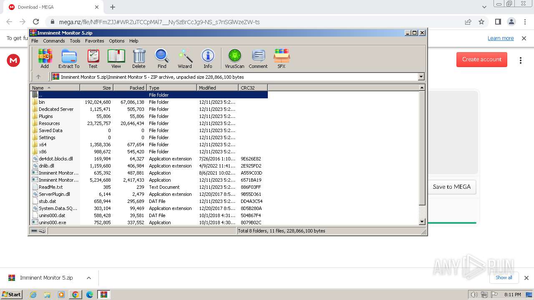Screen dimensions: 534x300
Task: Select the Dedicated Server folder
Action: (x=149, y=109)
